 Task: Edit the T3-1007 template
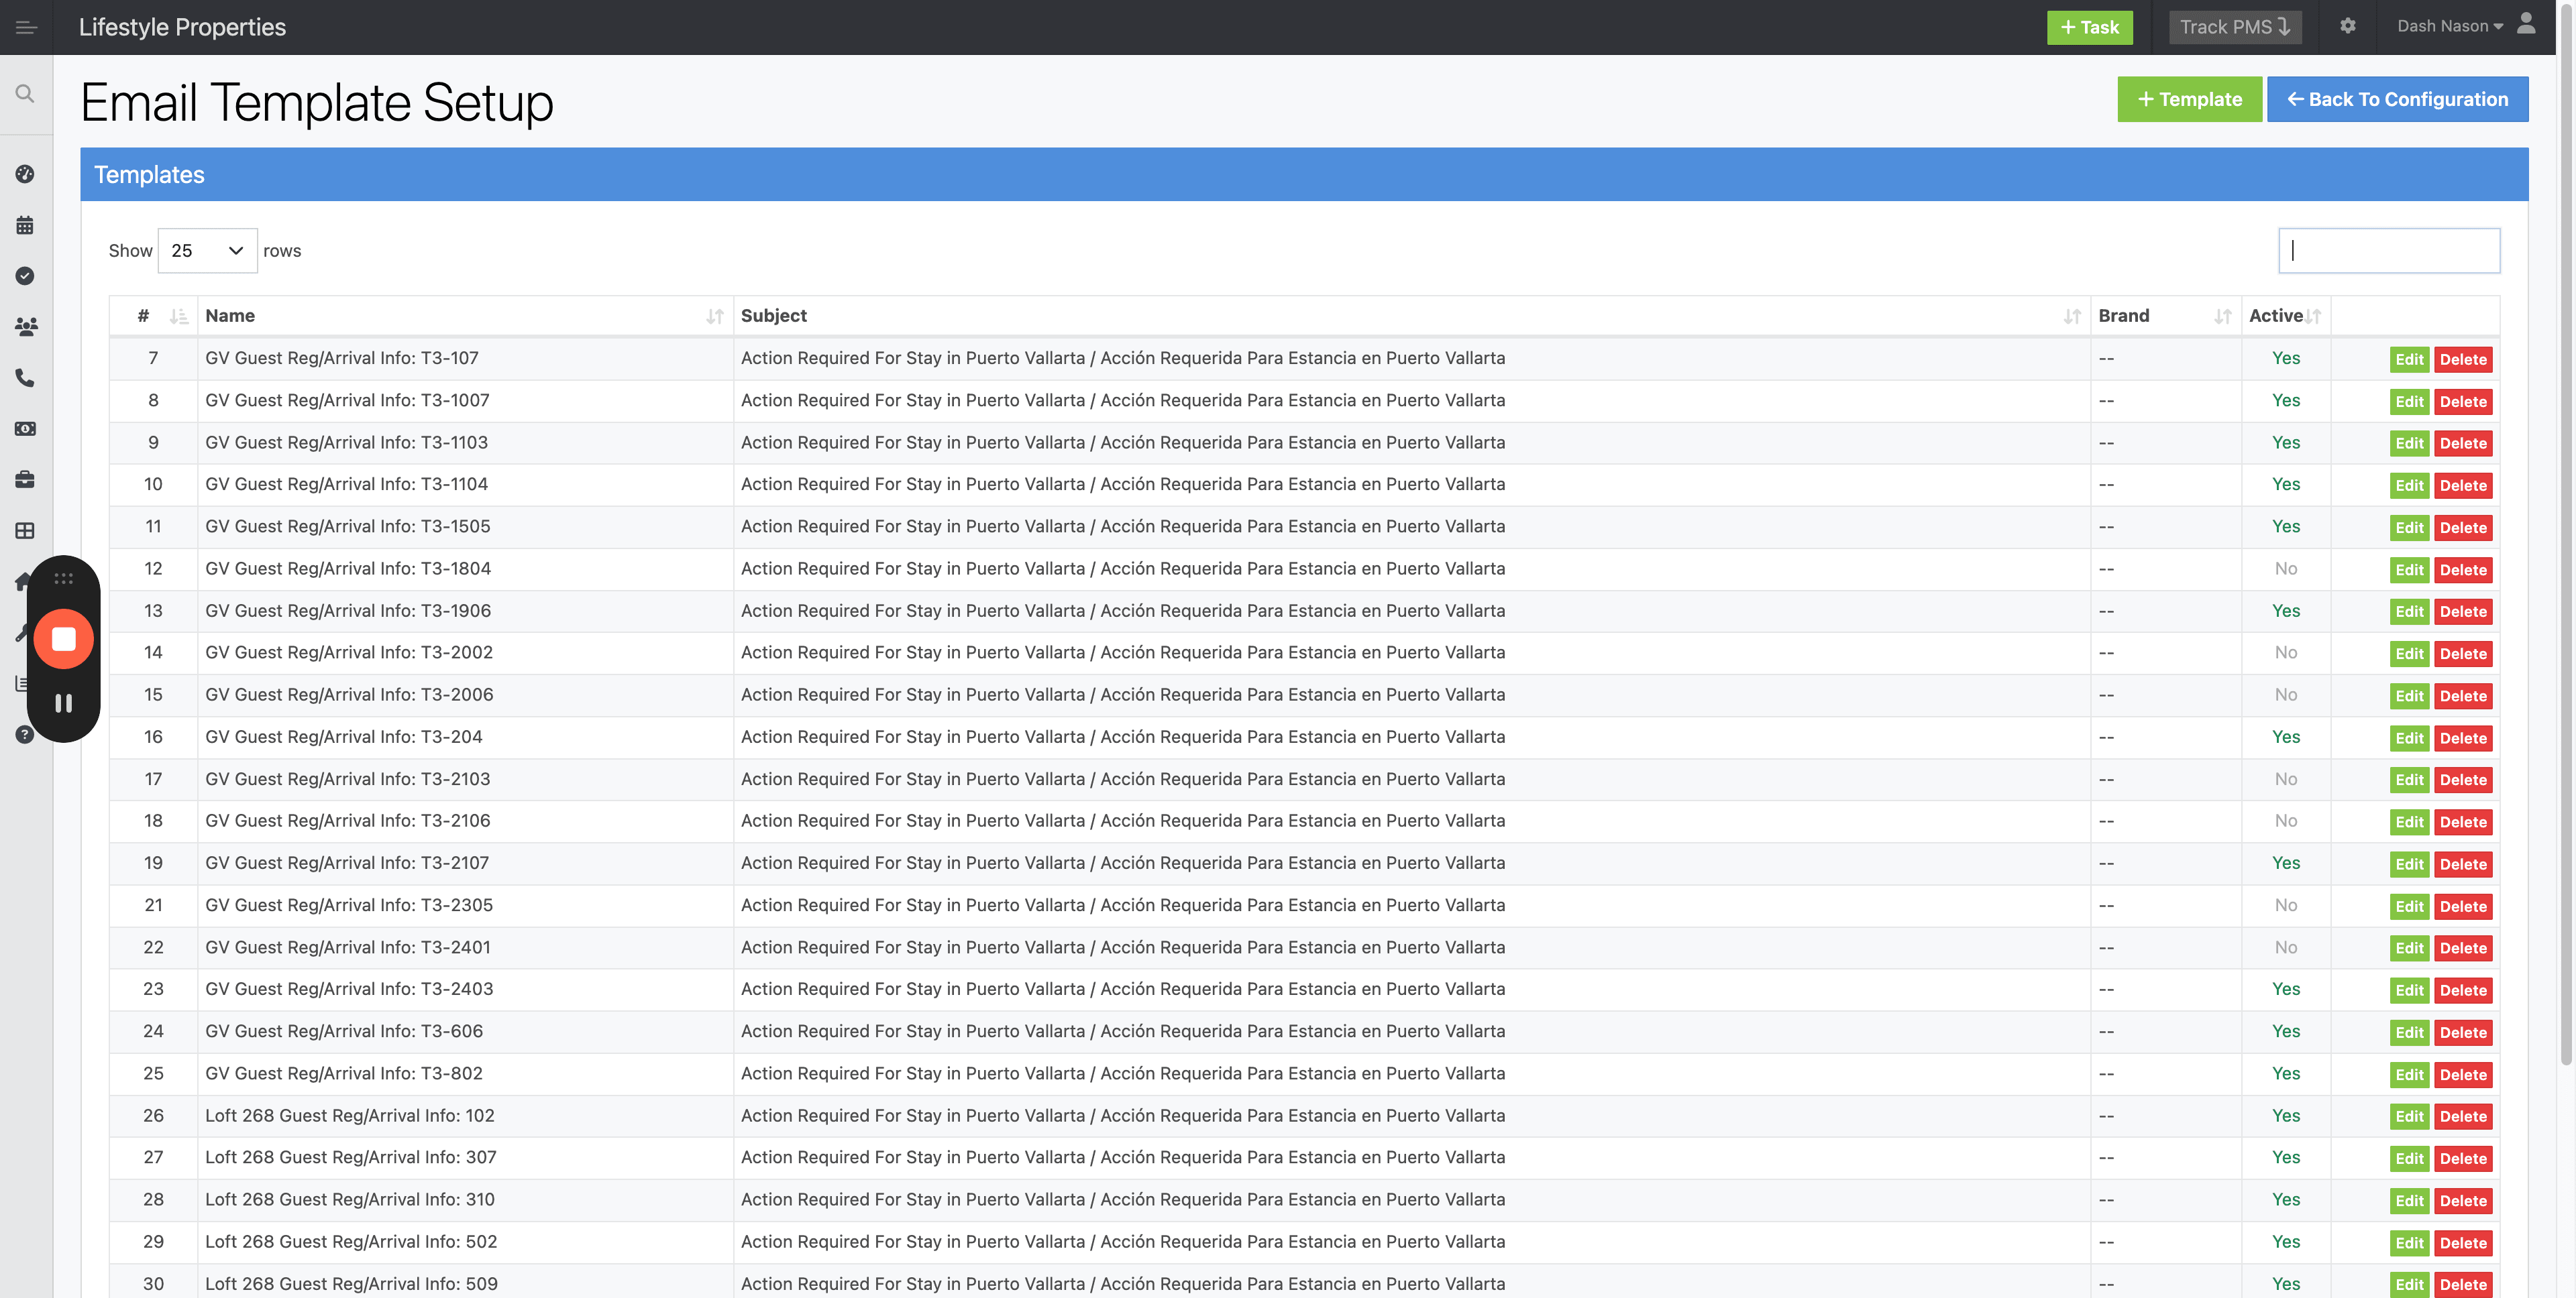pyautogui.click(x=2409, y=402)
